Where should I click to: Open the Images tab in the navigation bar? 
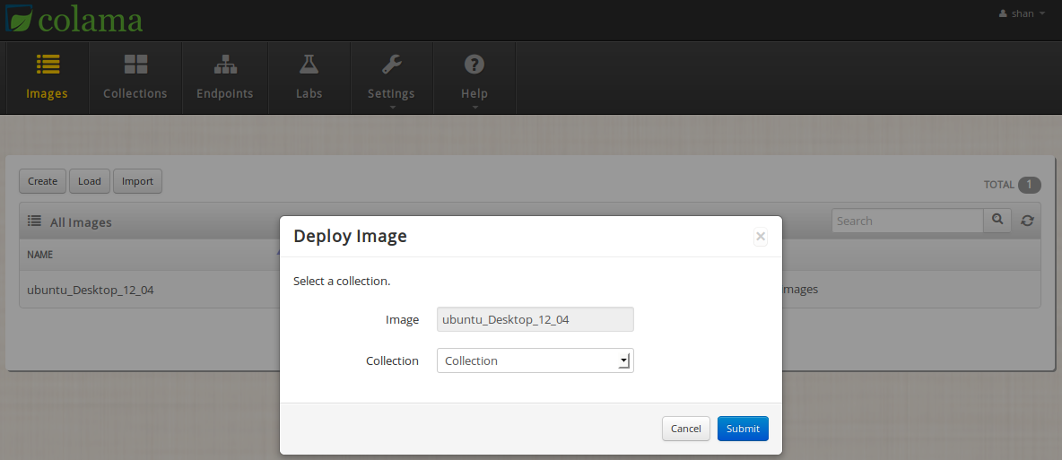coord(47,77)
